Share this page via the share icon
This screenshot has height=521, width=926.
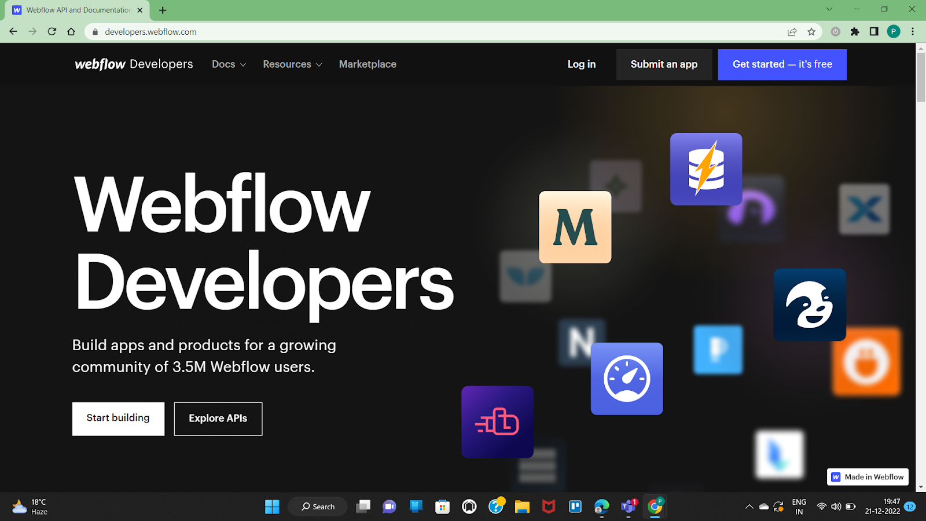(x=792, y=32)
